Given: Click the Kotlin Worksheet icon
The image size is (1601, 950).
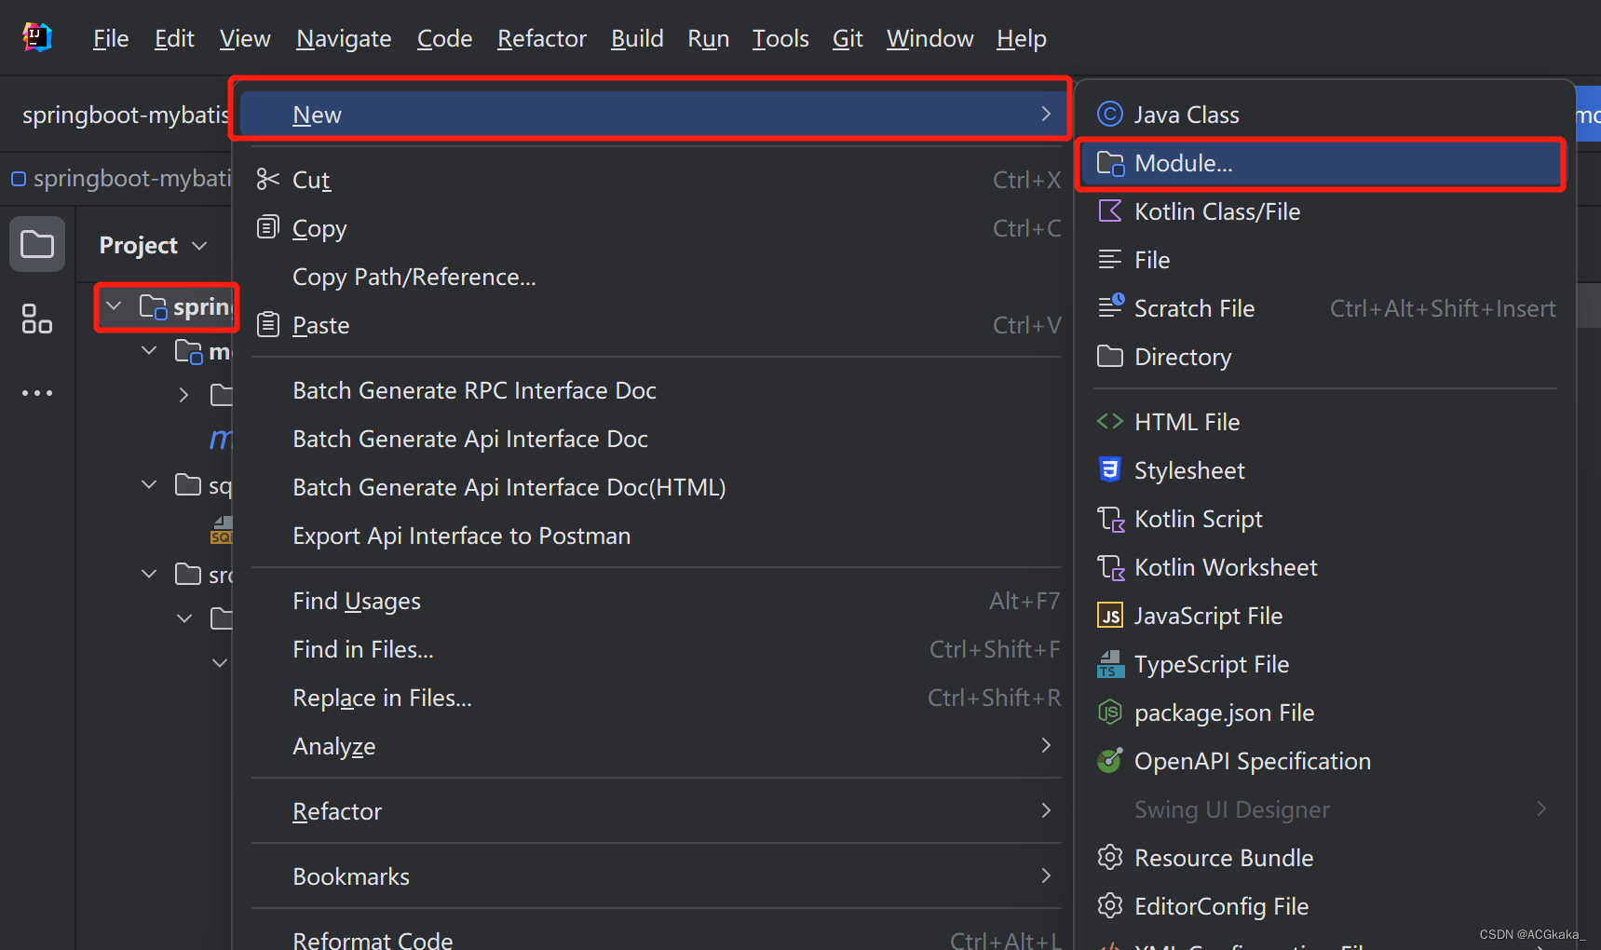Looking at the screenshot, I should (x=1110, y=567).
